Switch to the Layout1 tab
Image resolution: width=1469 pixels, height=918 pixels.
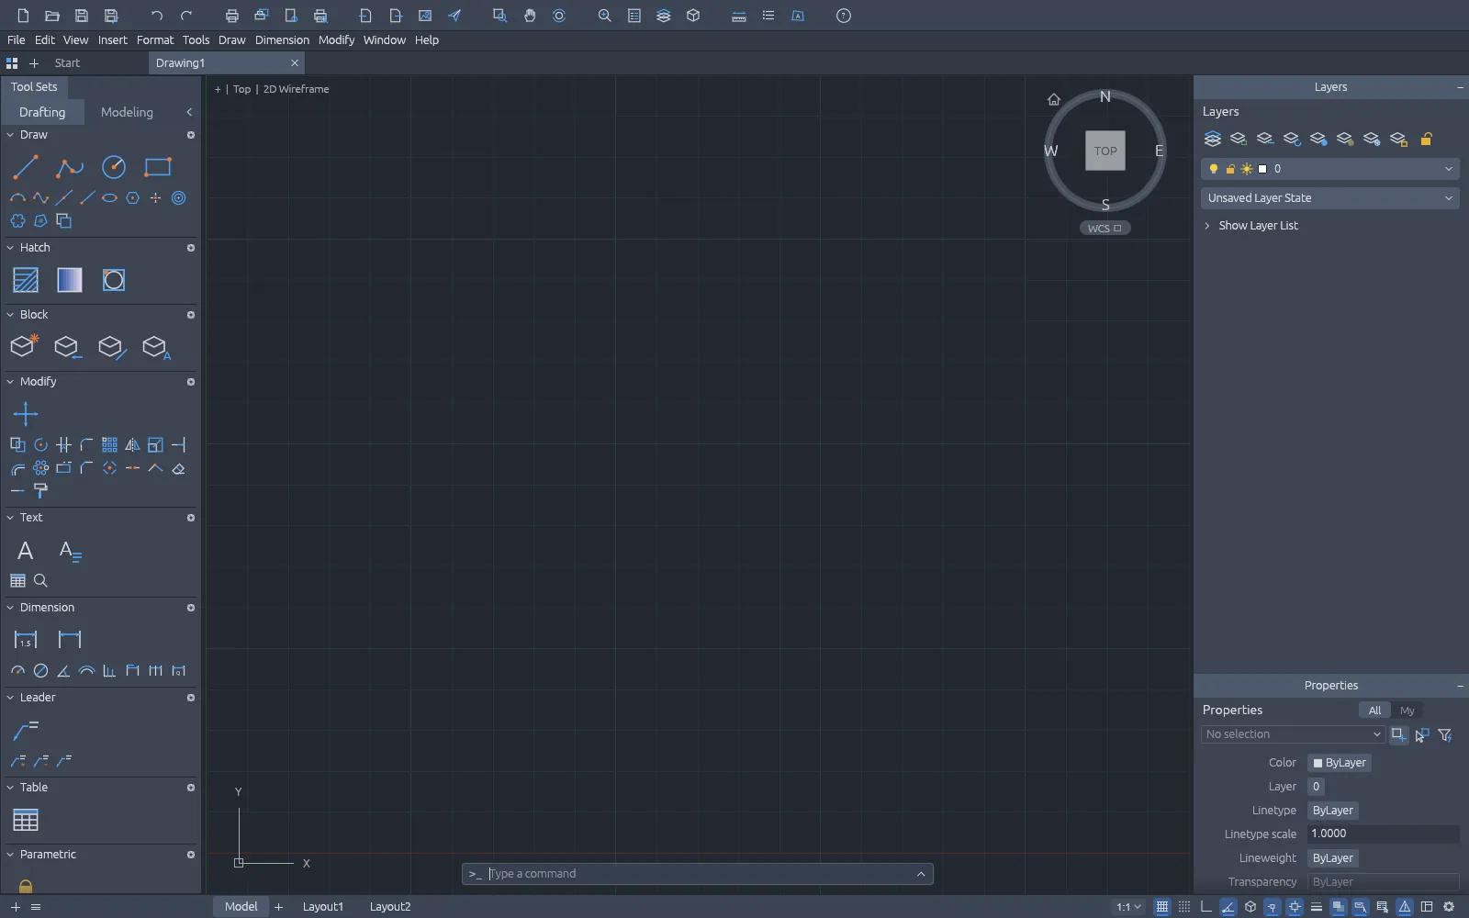click(x=323, y=907)
